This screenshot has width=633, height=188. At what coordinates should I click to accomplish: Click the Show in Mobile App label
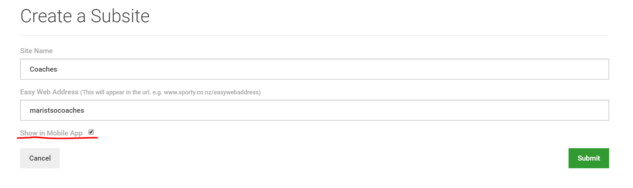51,133
